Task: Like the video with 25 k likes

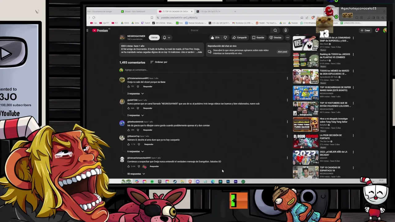Action: click(215, 38)
